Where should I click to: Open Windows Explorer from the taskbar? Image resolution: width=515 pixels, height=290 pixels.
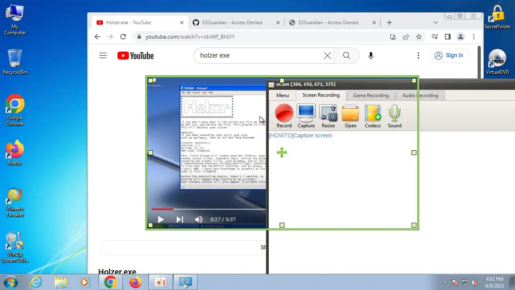(60, 282)
